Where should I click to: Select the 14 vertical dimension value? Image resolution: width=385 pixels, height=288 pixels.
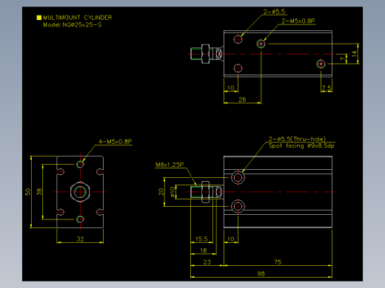pos(355,54)
